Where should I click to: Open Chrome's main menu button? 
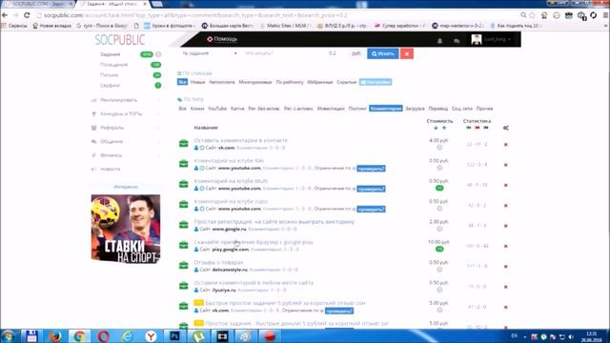(x=606, y=15)
